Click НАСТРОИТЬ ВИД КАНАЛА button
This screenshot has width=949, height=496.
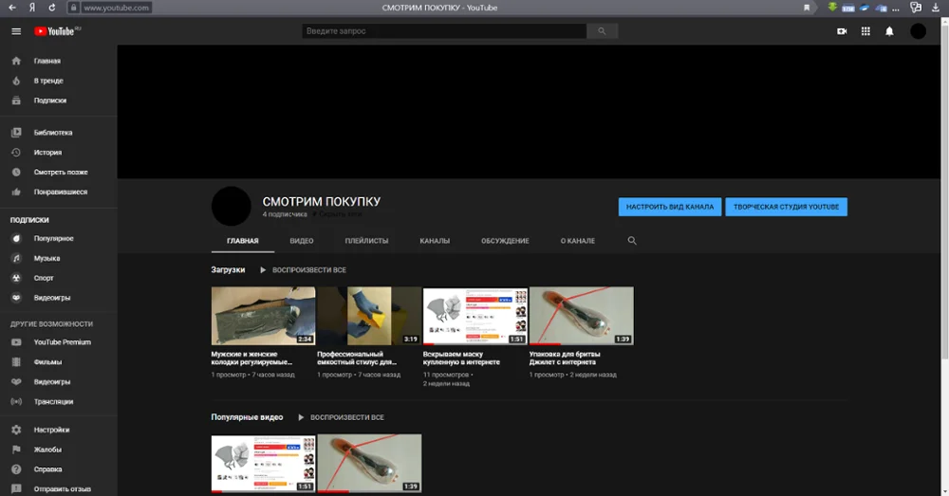[x=669, y=207]
